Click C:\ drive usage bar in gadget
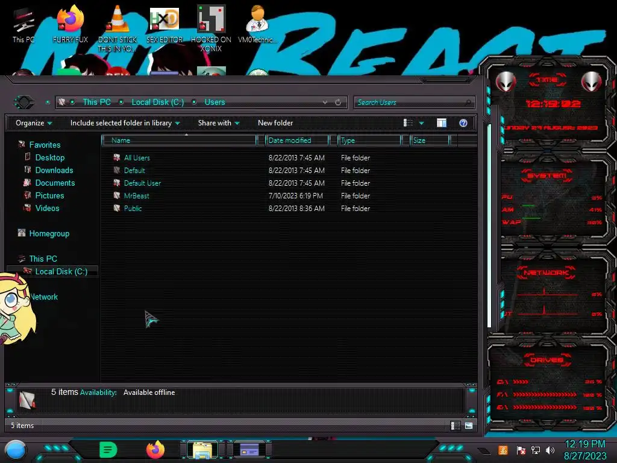617x463 pixels. click(x=550, y=382)
